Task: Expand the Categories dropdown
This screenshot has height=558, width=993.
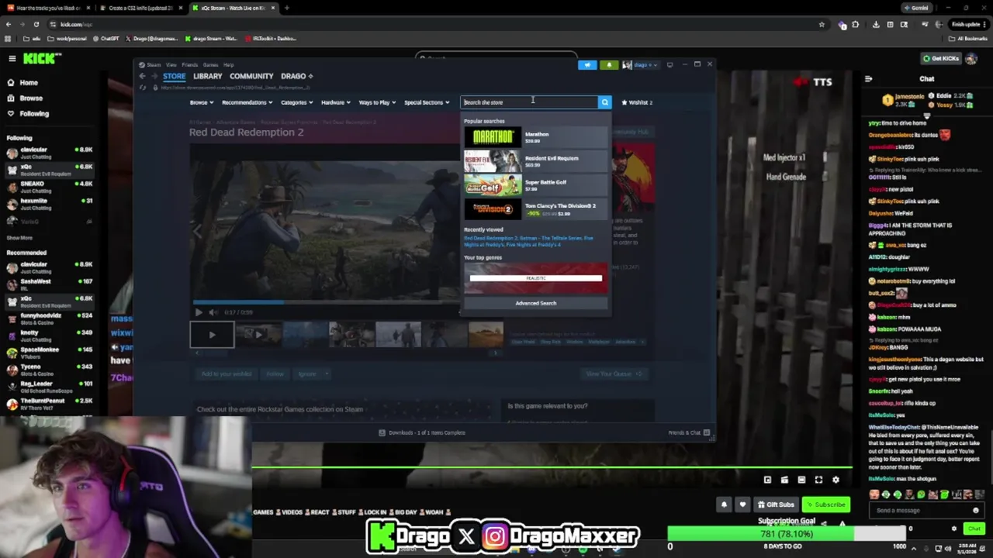Action: point(296,102)
